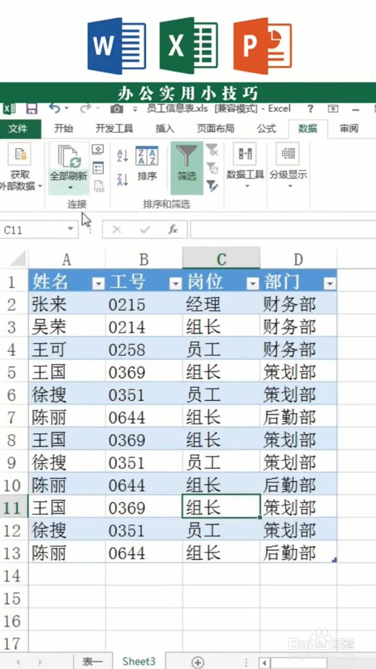Open filter dropdown for 工号 column

tap(175, 283)
